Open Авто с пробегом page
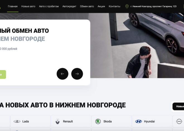 49,6
